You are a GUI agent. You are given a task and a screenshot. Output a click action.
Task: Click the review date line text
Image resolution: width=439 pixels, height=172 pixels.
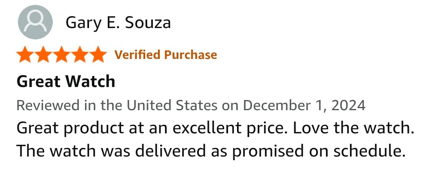click(x=191, y=106)
